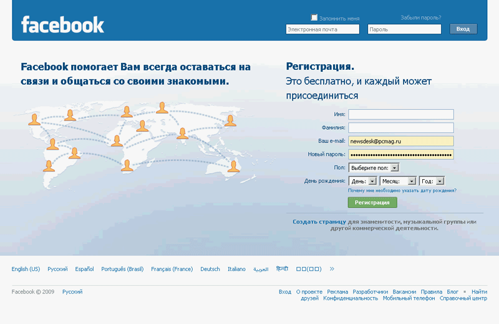
Task: Choose Français (France) language
Action: pos(172,269)
